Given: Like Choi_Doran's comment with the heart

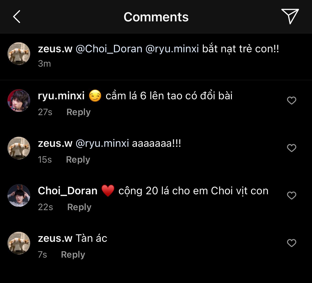Looking at the screenshot, I should (291, 196).
